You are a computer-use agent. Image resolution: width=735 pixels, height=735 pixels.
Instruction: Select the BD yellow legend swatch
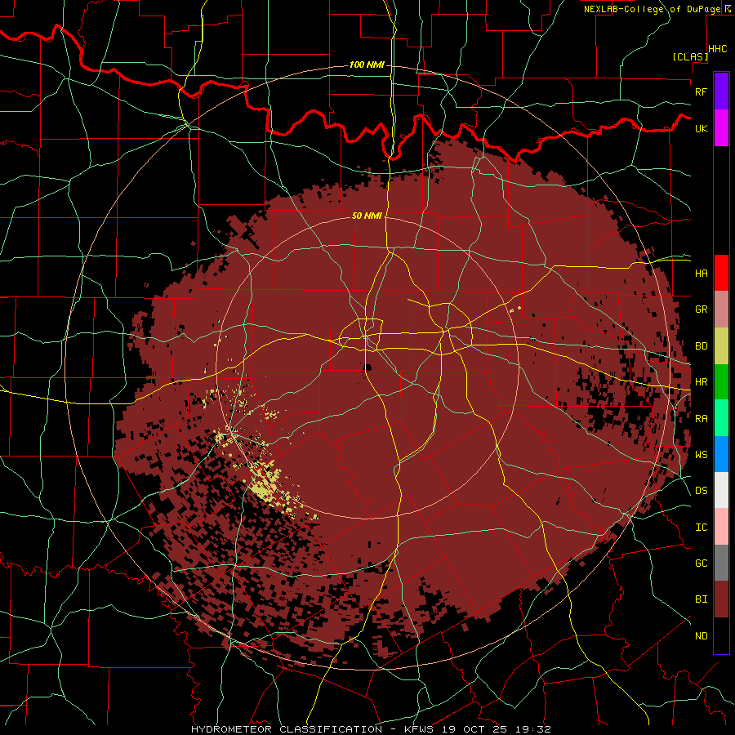coord(721,346)
